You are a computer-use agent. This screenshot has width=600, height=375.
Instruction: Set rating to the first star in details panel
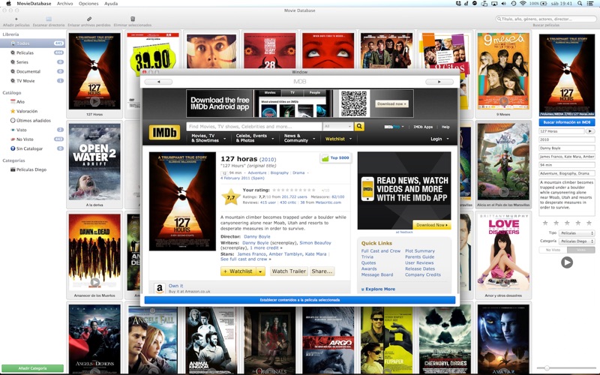(545, 223)
